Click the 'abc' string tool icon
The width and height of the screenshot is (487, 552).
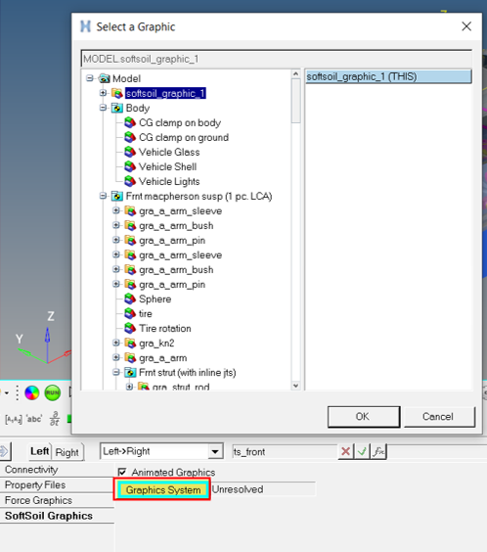tap(34, 419)
